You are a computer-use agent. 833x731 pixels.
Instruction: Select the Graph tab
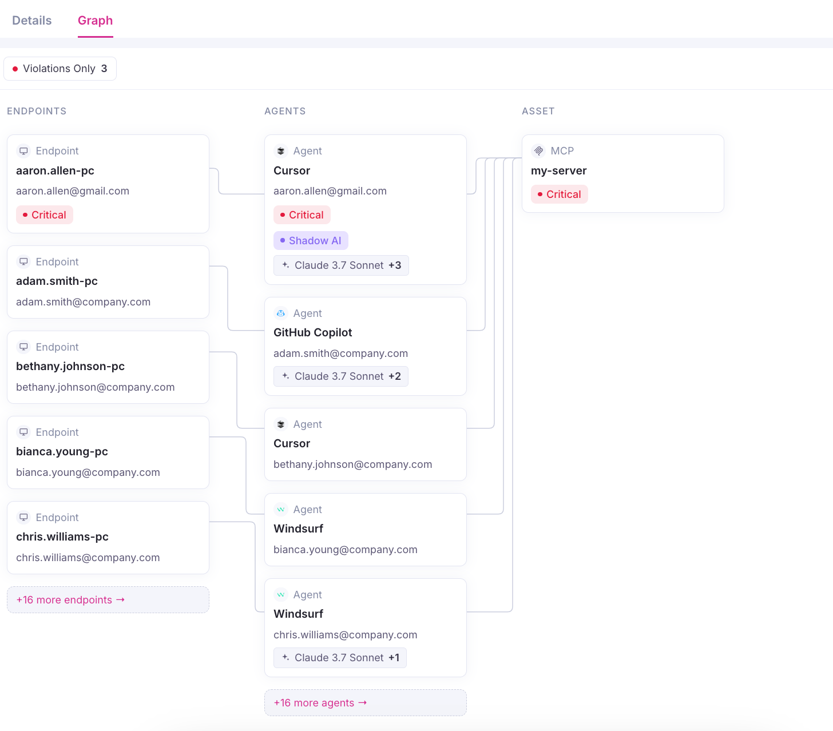(x=96, y=21)
